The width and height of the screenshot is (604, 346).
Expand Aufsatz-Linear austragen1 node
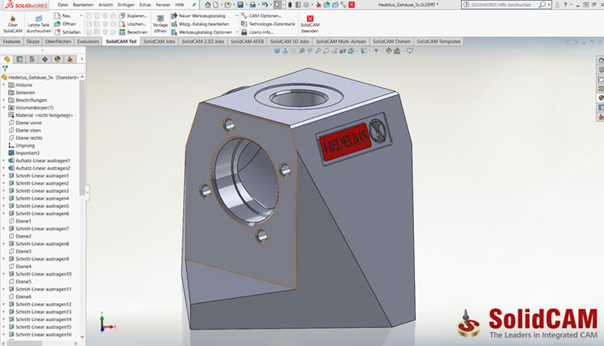coord(4,161)
